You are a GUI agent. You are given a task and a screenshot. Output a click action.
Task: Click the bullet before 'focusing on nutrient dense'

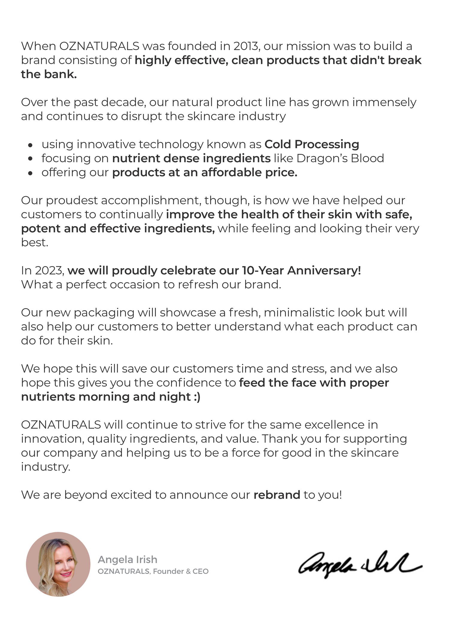point(30,159)
